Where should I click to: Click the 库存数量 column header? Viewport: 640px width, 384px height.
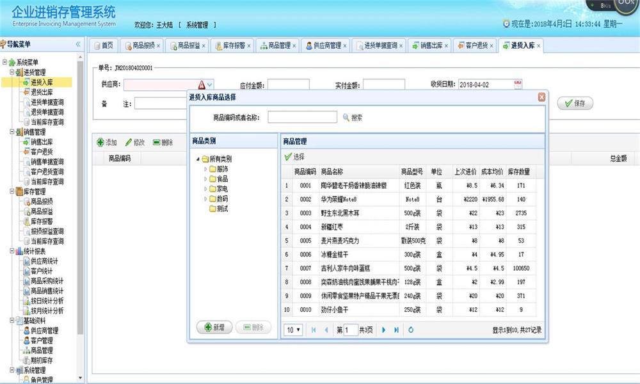[519, 172]
